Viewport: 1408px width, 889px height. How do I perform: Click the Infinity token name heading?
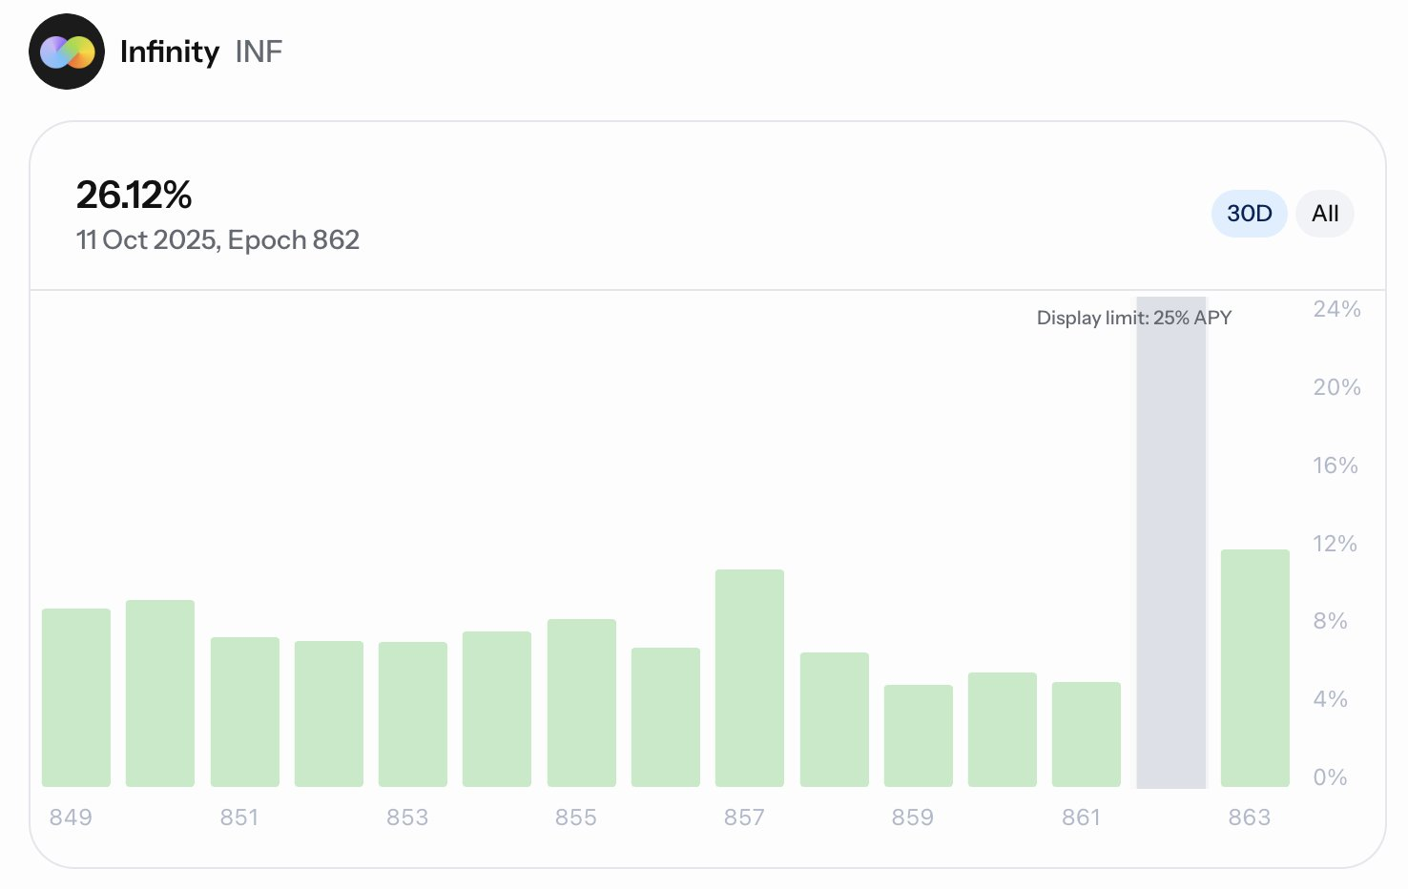tap(170, 52)
